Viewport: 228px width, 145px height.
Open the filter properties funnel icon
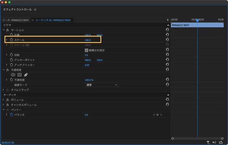click(x=208, y=142)
